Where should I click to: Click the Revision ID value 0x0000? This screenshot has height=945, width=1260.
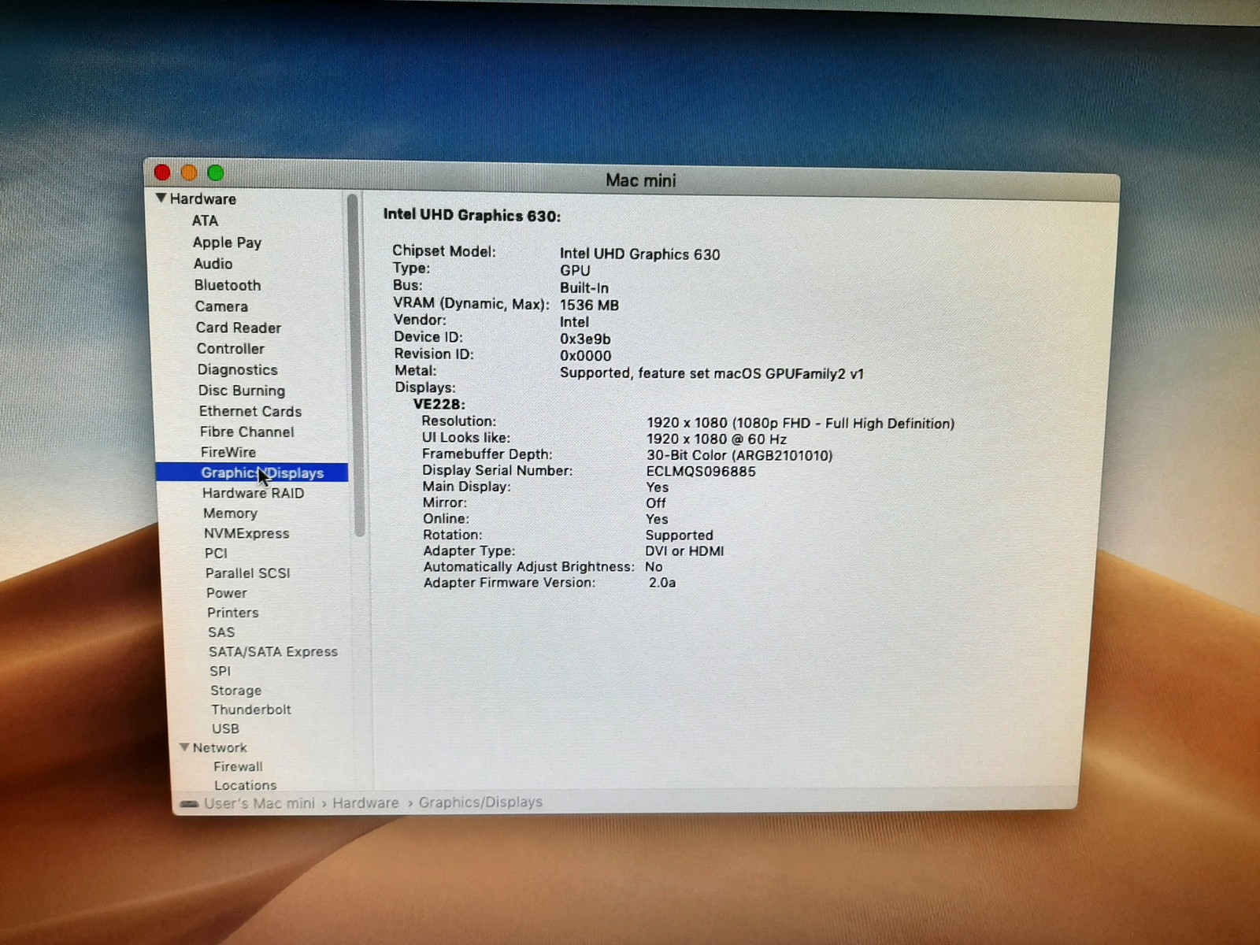point(585,356)
